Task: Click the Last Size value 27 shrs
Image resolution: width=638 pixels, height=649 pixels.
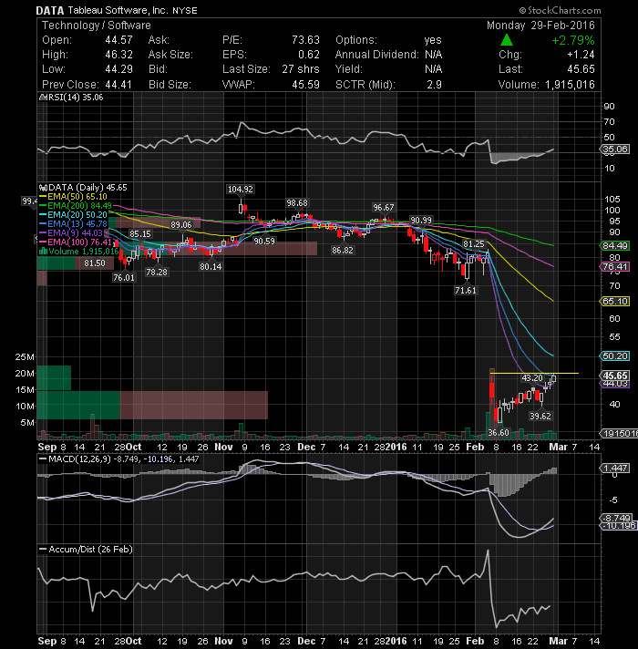Action: [301, 69]
